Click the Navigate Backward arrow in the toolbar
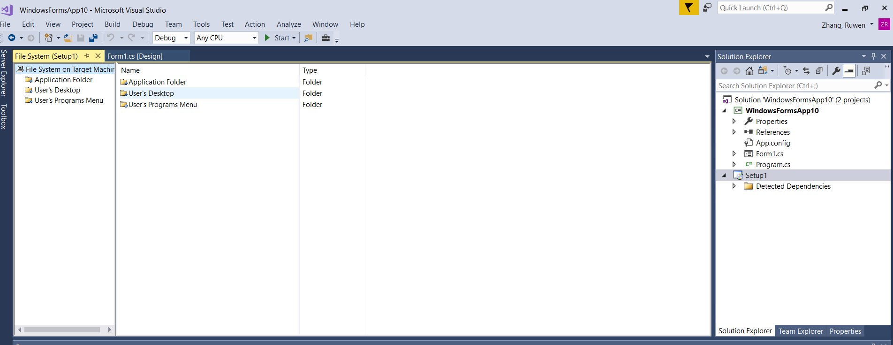This screenshot has width=893, height=345. 12,38
